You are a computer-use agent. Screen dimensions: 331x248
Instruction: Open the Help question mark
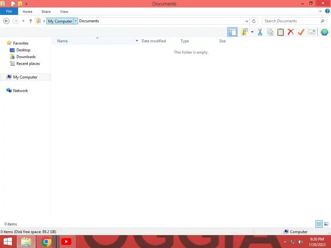pos(327,11)
